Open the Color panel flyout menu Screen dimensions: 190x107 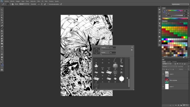tap(189, 8)
